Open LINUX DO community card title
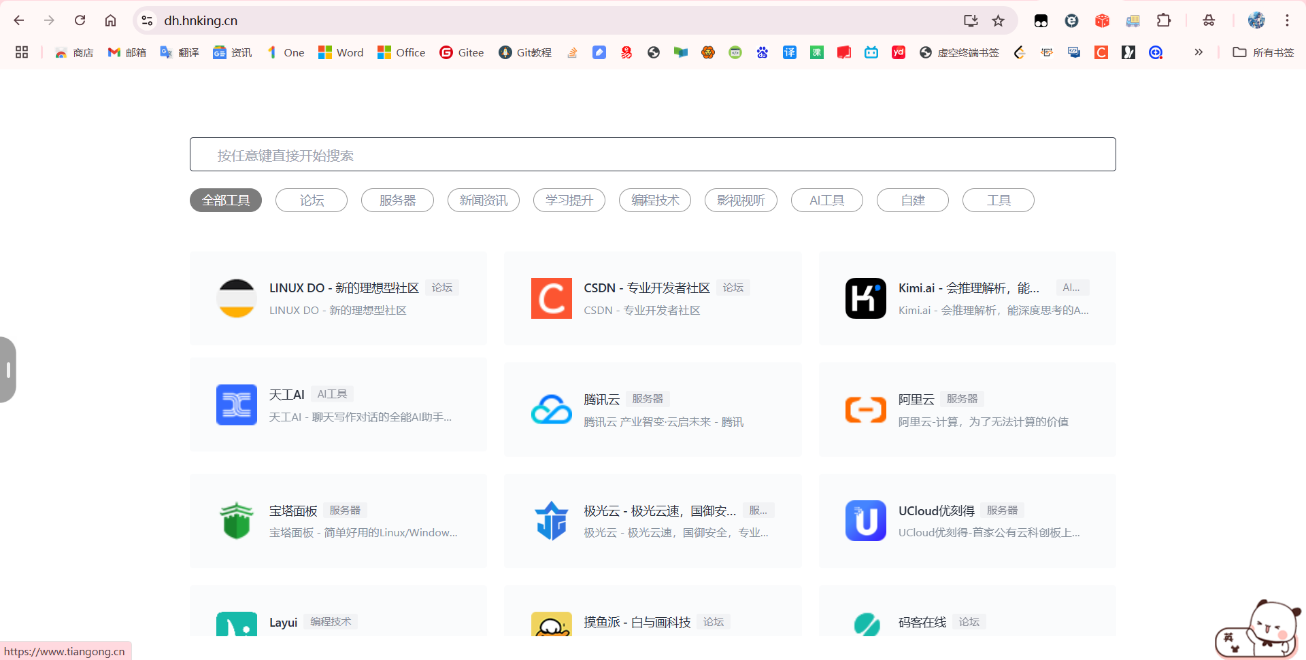Screen dimensions: 1306x660 (344, 288)
